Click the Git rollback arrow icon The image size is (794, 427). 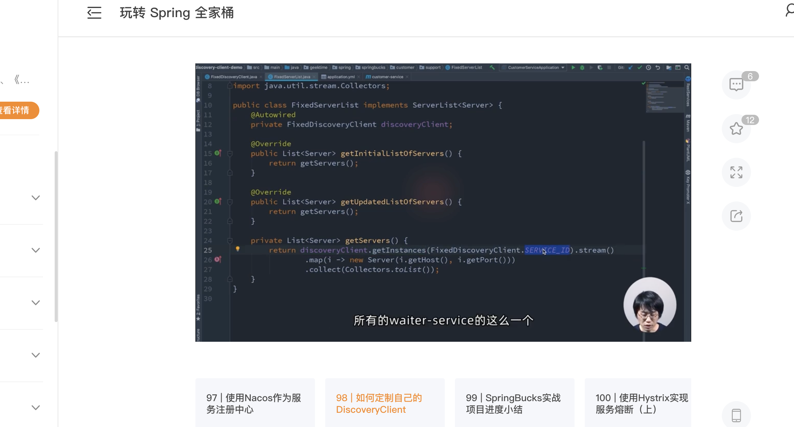[x=658, y=67]
